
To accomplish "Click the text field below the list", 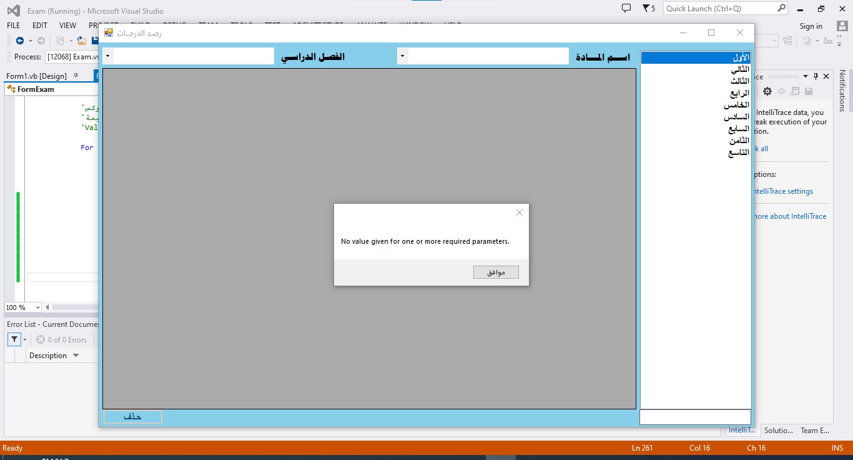I will click(x=695, y=417).
